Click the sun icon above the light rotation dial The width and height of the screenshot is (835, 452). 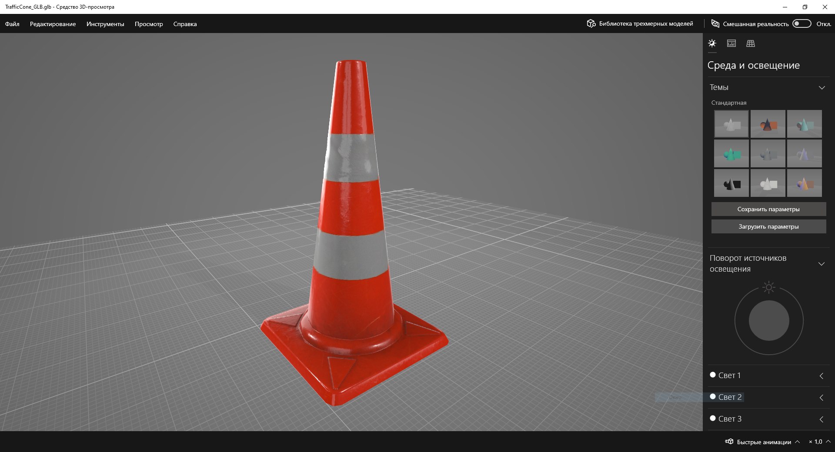pyautogui.click(x=769, y=287)
